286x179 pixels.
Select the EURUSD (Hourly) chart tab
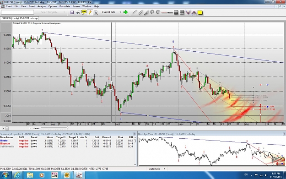[x=20, y=18]
